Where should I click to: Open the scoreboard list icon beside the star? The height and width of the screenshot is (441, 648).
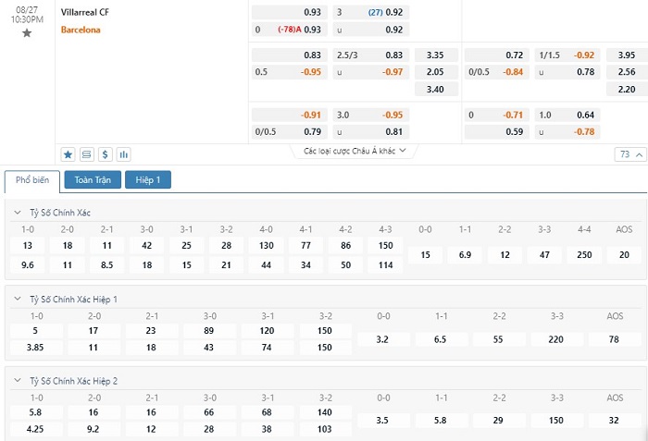87,154
